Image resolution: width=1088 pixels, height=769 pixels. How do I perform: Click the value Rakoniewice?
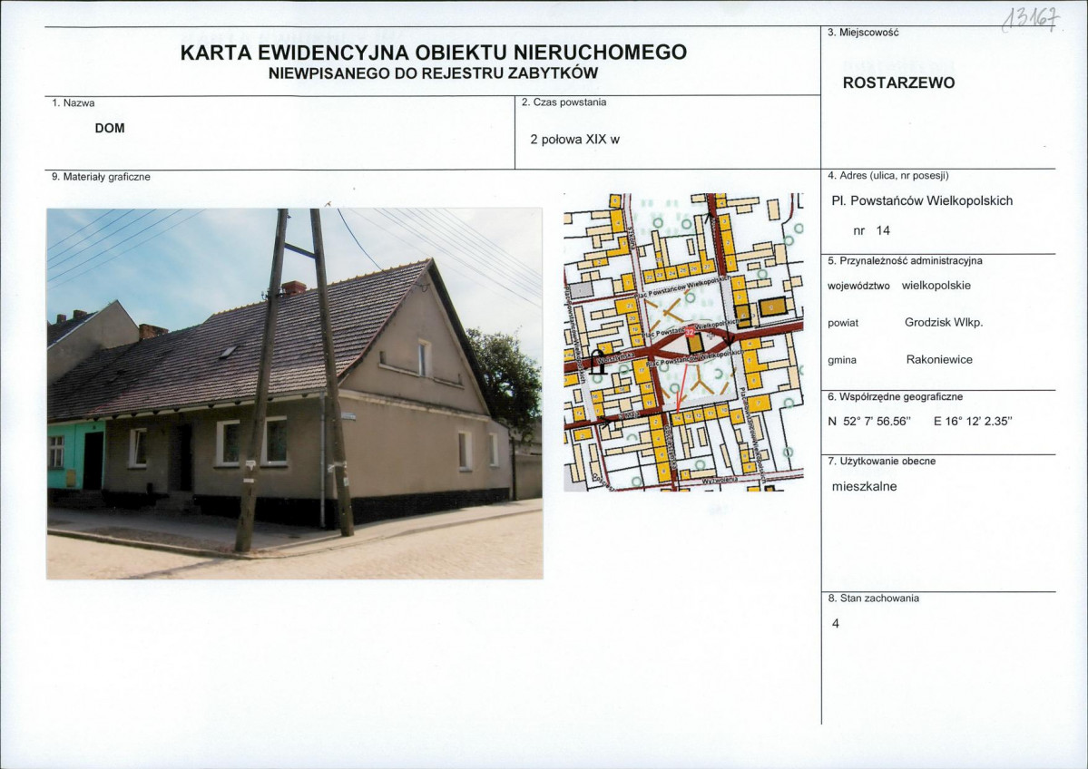tap(939, 360)
